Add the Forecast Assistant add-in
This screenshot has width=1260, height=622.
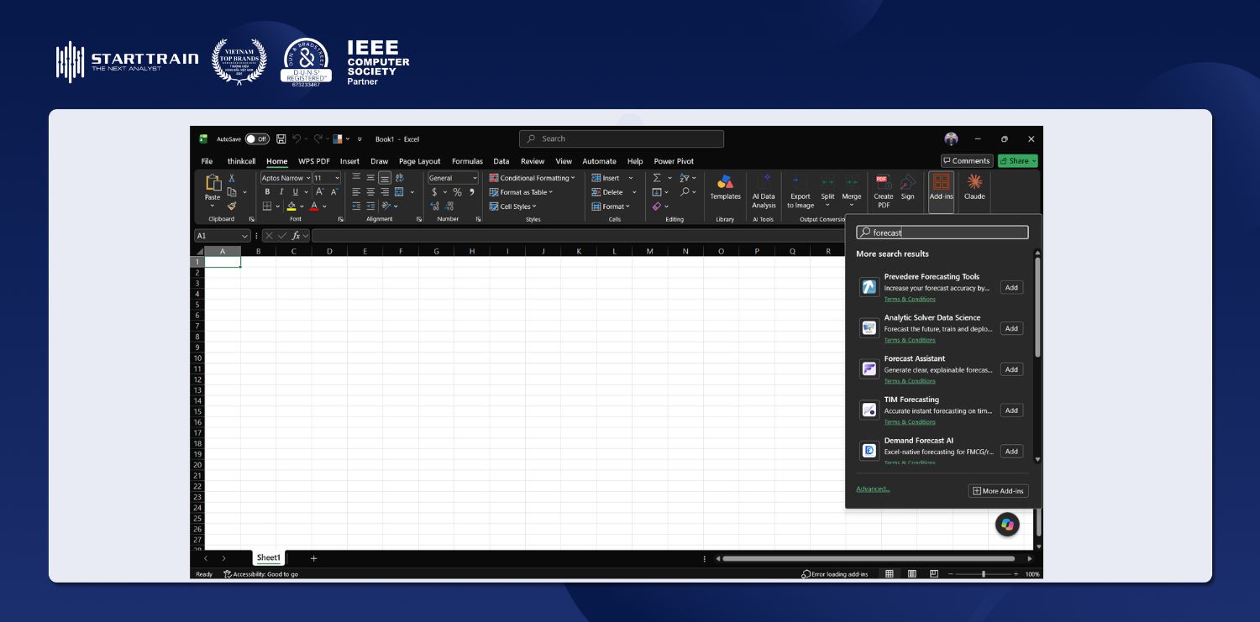pos(1011,369)
